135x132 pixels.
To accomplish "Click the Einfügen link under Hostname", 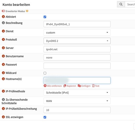I will point(84,86).
